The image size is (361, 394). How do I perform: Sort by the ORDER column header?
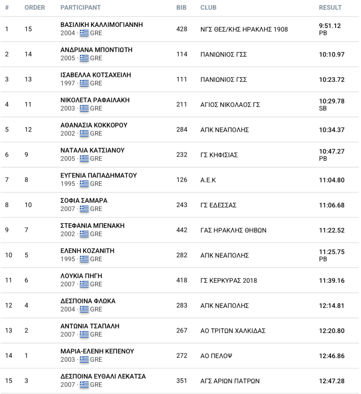pyautogui.click(x=35, y=8)
